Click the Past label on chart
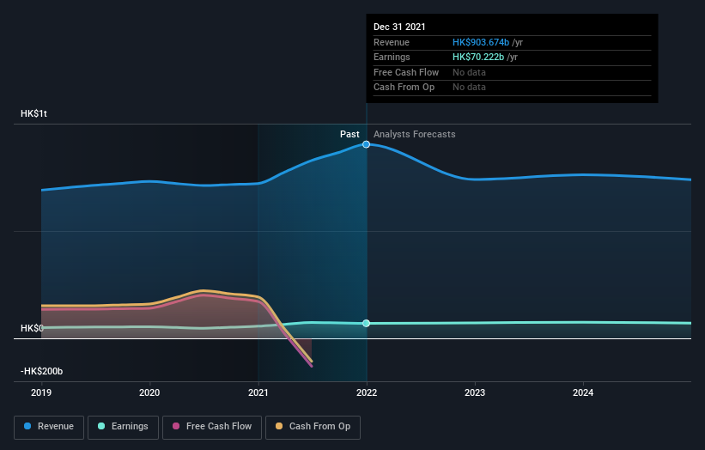The width and height of the screenshot is (705, 450). pyautogui.click(x=349, y=134)
